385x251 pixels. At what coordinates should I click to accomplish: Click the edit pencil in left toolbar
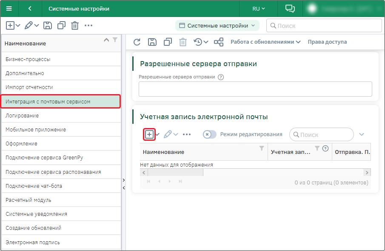(x=29, y=25)
